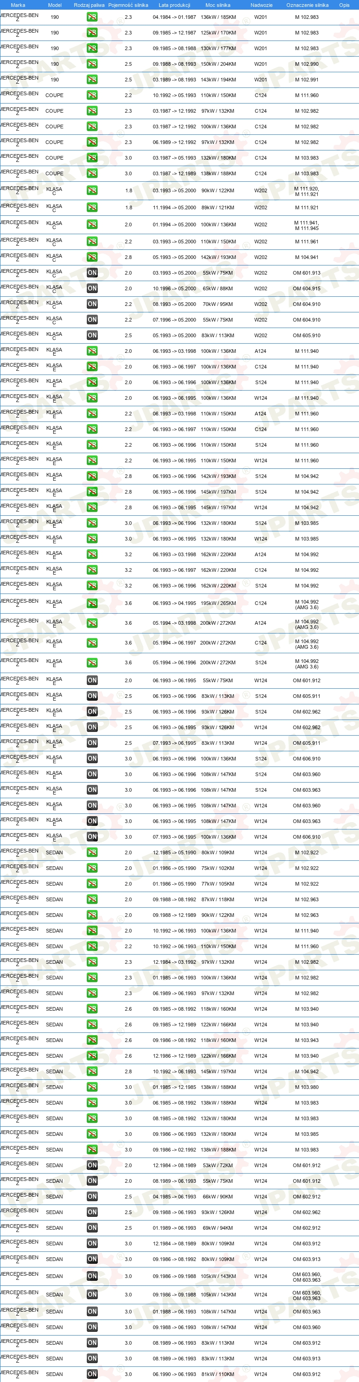Select the petrol icon for the 136kW / 185KM row
The height and width of the screenshot is (1382, 359).
point(92,17)
